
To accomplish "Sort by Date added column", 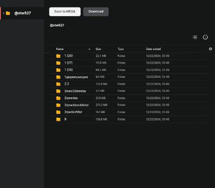I will (x=153, y=49).
